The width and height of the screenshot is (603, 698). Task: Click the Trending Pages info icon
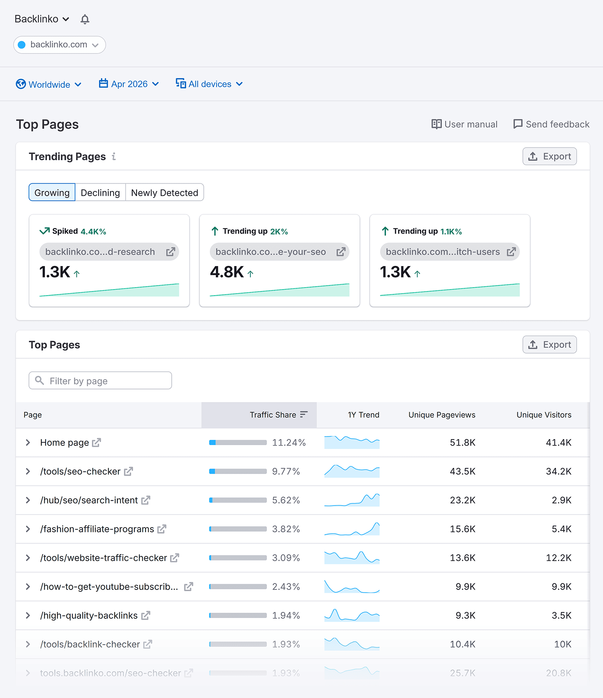tap(114, 156)
